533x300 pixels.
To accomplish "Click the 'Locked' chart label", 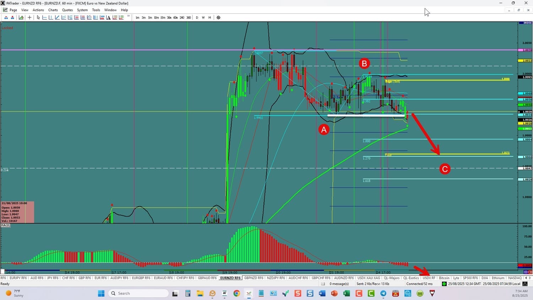I will coord(7,28).
